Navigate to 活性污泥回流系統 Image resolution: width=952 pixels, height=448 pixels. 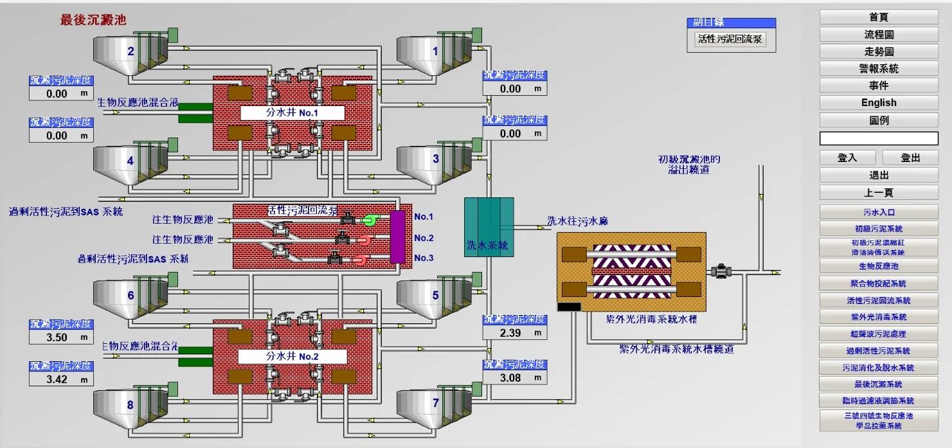[879, 300]
